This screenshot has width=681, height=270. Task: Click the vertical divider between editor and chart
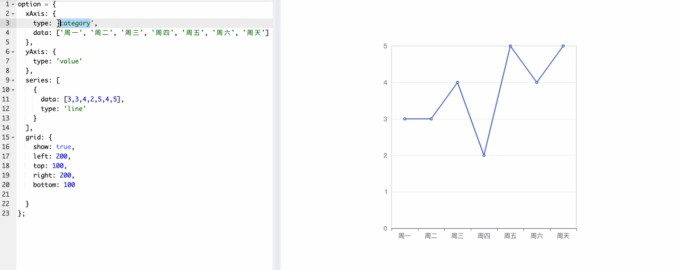(276, 135)
